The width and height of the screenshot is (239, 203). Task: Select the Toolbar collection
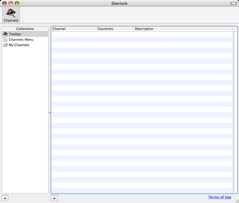[x=25, y=34]
